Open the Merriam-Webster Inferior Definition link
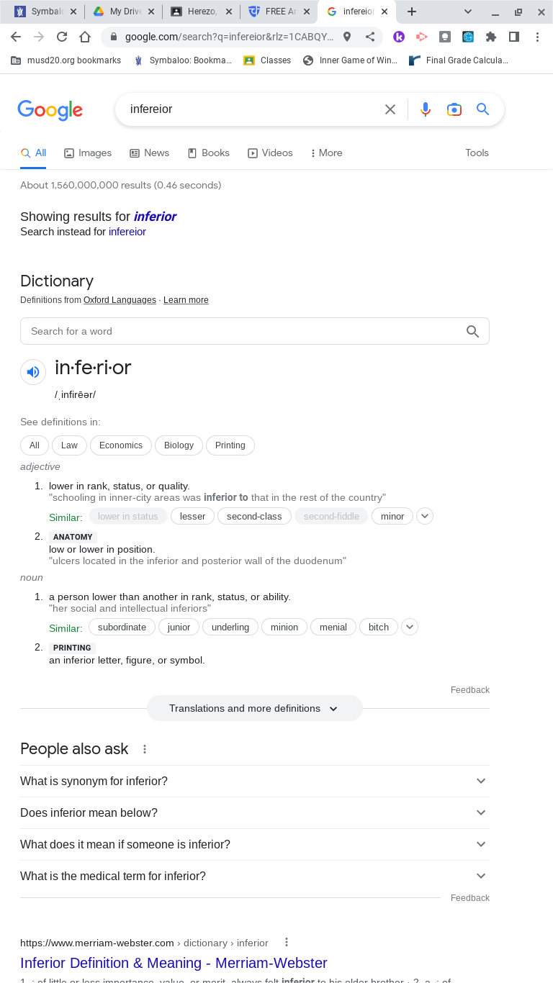Viewport: 553px width, 983px height. [174, 963]
